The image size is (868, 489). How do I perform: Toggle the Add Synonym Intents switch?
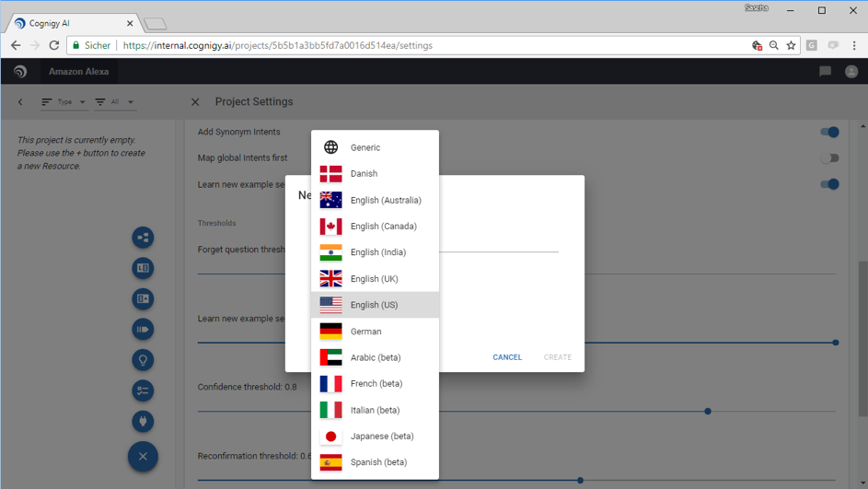click(829, 132)
